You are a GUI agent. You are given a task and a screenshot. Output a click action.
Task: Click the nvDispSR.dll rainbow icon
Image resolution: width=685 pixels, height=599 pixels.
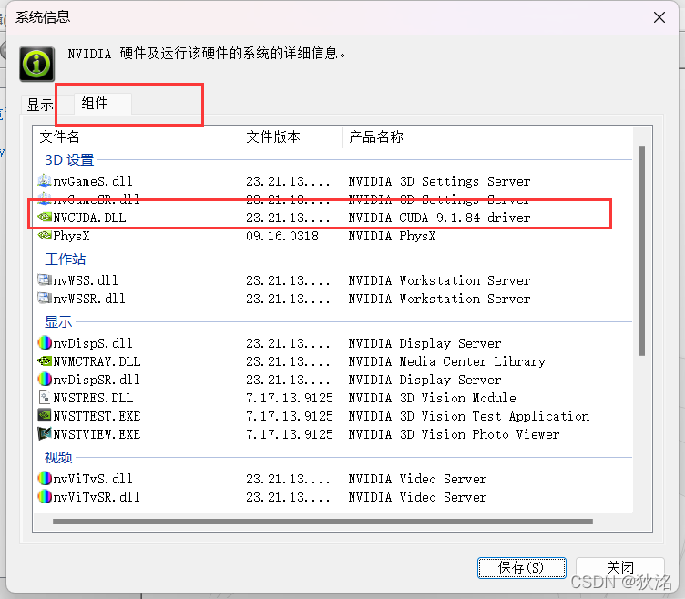pos(45,379)
